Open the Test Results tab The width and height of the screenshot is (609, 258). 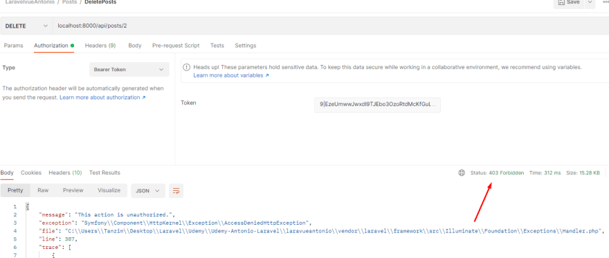pos(105,173)
